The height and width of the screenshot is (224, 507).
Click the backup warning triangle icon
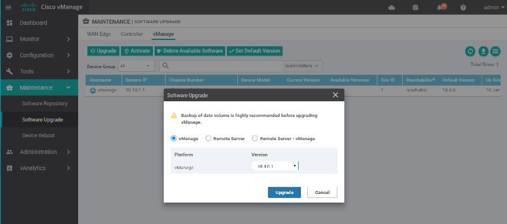click(174, 115)
